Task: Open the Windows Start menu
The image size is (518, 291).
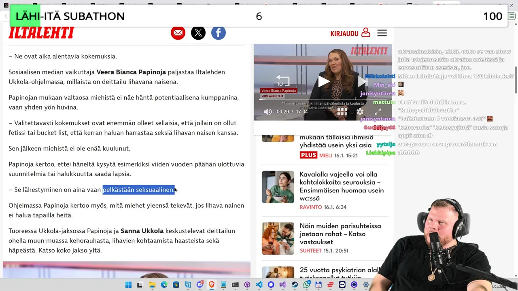Action: click(x=128, y=285)
